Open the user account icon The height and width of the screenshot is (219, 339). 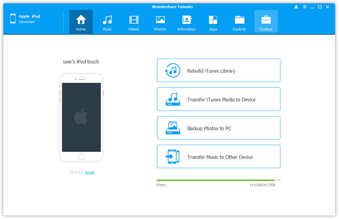pyautogui.click(x=296, y=7)
